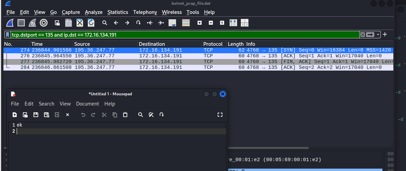Image resolution: width=406 pixels, height=171 pixels.
Task: Toggle Mousepad fullscreen icon
Action: click(220, 115)
